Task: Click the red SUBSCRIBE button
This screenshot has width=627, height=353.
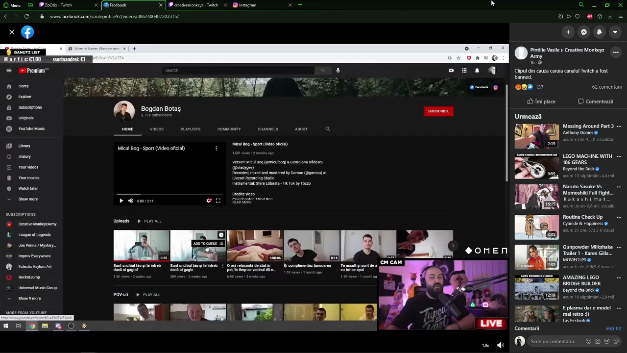Action: pos(438,111)
